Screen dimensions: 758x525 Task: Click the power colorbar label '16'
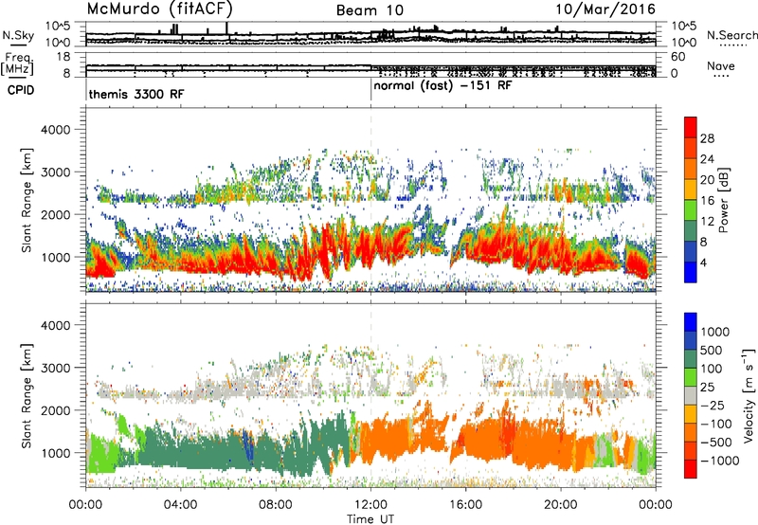click(707, 201)
